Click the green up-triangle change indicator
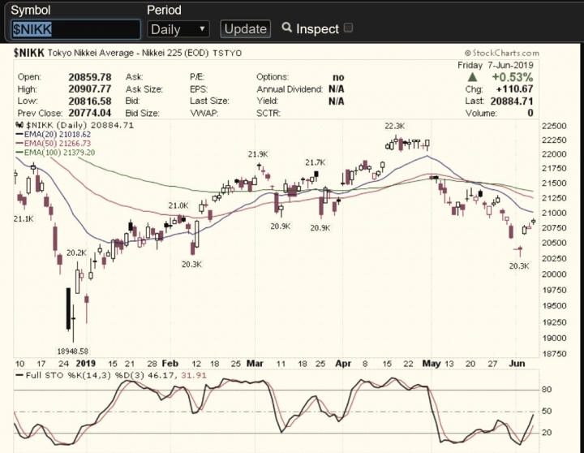The image size is (584, 453). coord(472,77)
